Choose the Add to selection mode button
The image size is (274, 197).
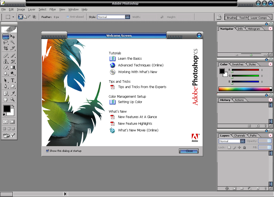25,17
